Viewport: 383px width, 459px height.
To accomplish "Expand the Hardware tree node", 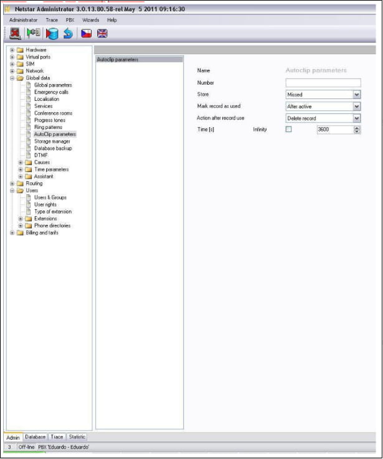I will click(12, 50).
